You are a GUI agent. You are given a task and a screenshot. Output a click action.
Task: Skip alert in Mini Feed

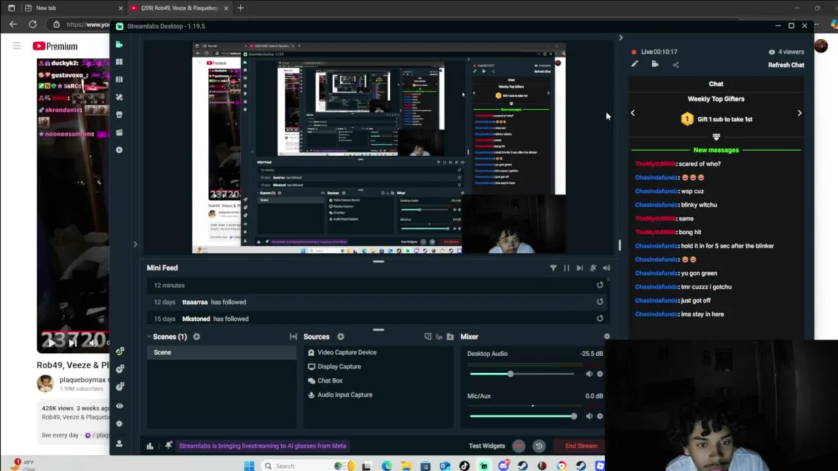click(x=579, y=268)
